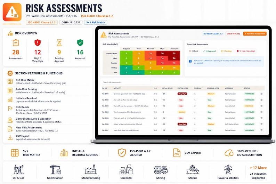Click the OSHA 1910.132 tag under the main title
Viewport: 276px width, 184px height.
(x=71, y=22)
